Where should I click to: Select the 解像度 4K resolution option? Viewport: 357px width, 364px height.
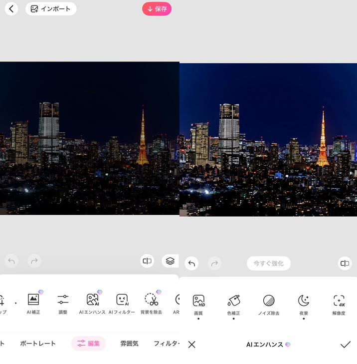point(339,305)
